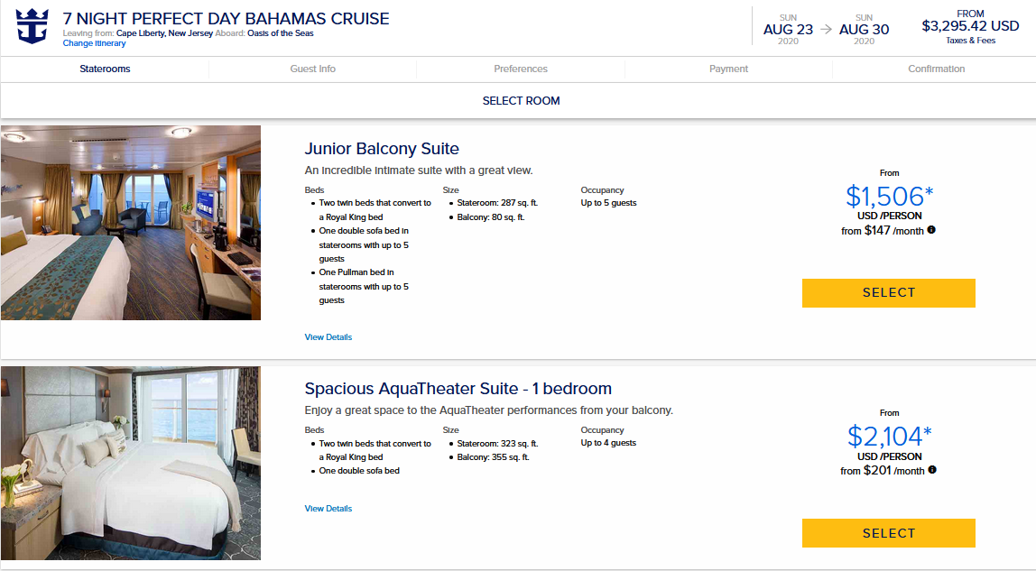Select the Spacious AquaTheater Suite room
Image resolution: width=1036 pixels, height=571 pixels.
coord(889,533)
